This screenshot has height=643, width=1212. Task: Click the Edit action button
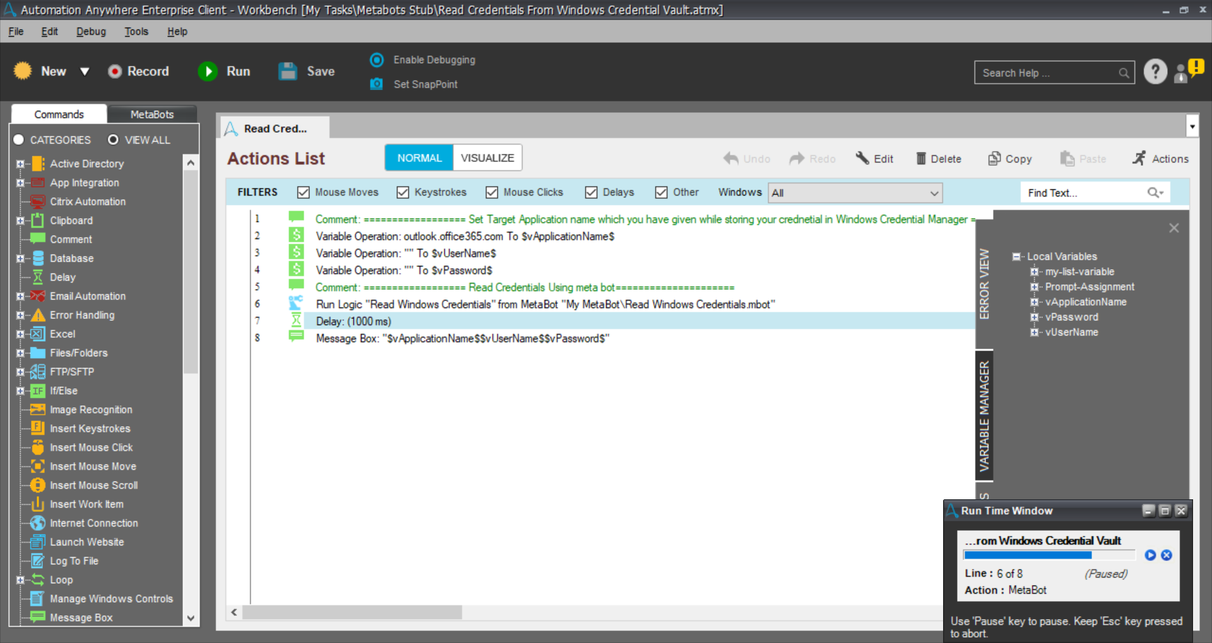[874, 159]
